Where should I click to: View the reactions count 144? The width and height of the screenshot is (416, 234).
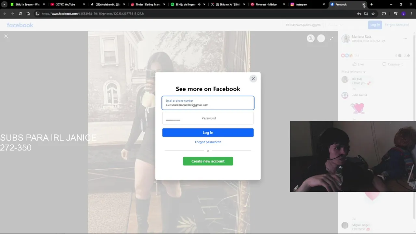(x=357, y=56)
